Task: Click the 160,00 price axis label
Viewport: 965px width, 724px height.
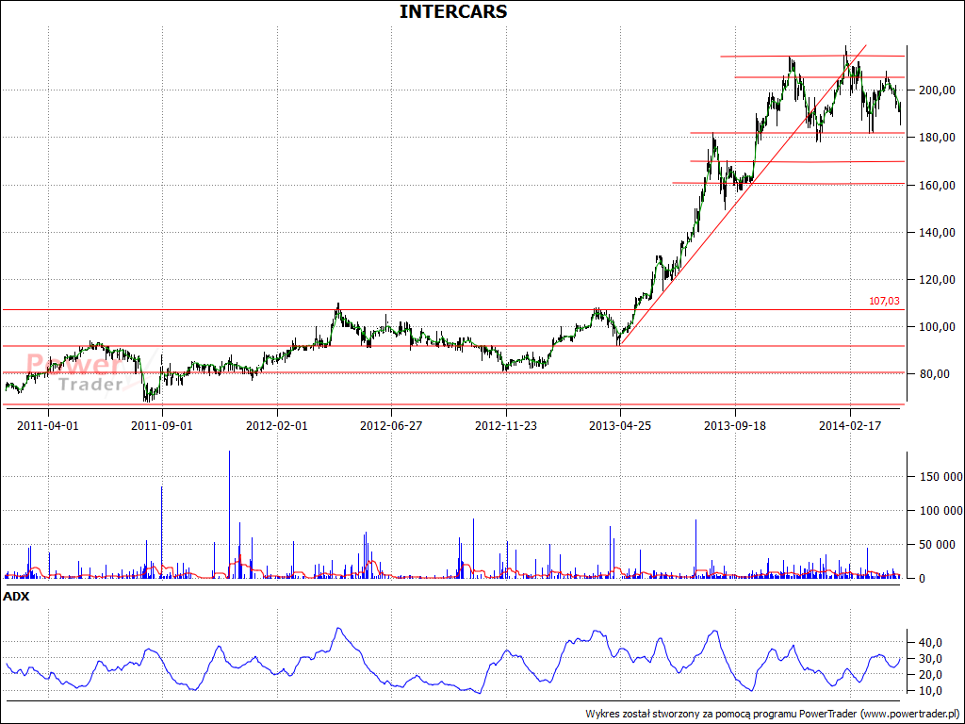Action: [x=937, y=186]
